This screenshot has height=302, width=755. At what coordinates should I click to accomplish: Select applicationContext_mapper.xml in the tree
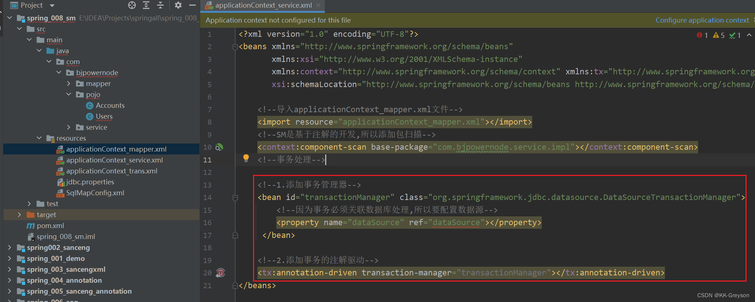click(116, 149)
